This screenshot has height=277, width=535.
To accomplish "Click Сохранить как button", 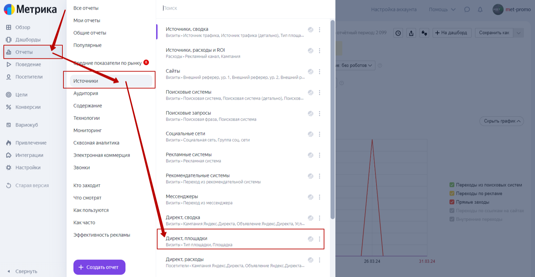I will point(494,33).
